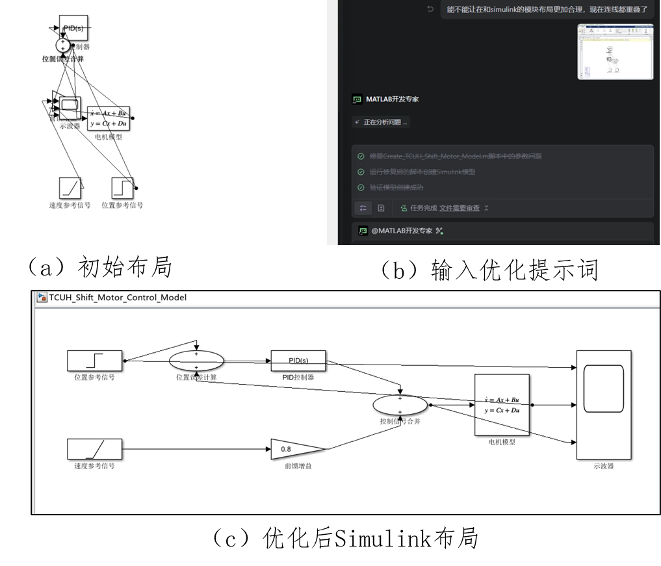
Task: Select the TCUH_Shift_Motor_Control_Model window title
Action: pyautogui.click(x=118, y=298)
